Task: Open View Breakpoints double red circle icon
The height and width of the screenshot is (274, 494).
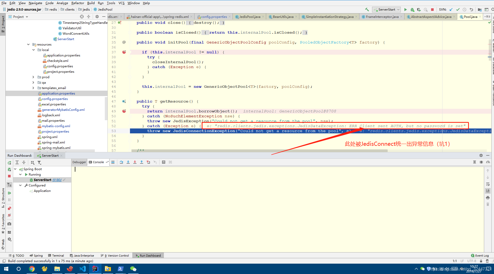Action: click(x=9, y=208)
